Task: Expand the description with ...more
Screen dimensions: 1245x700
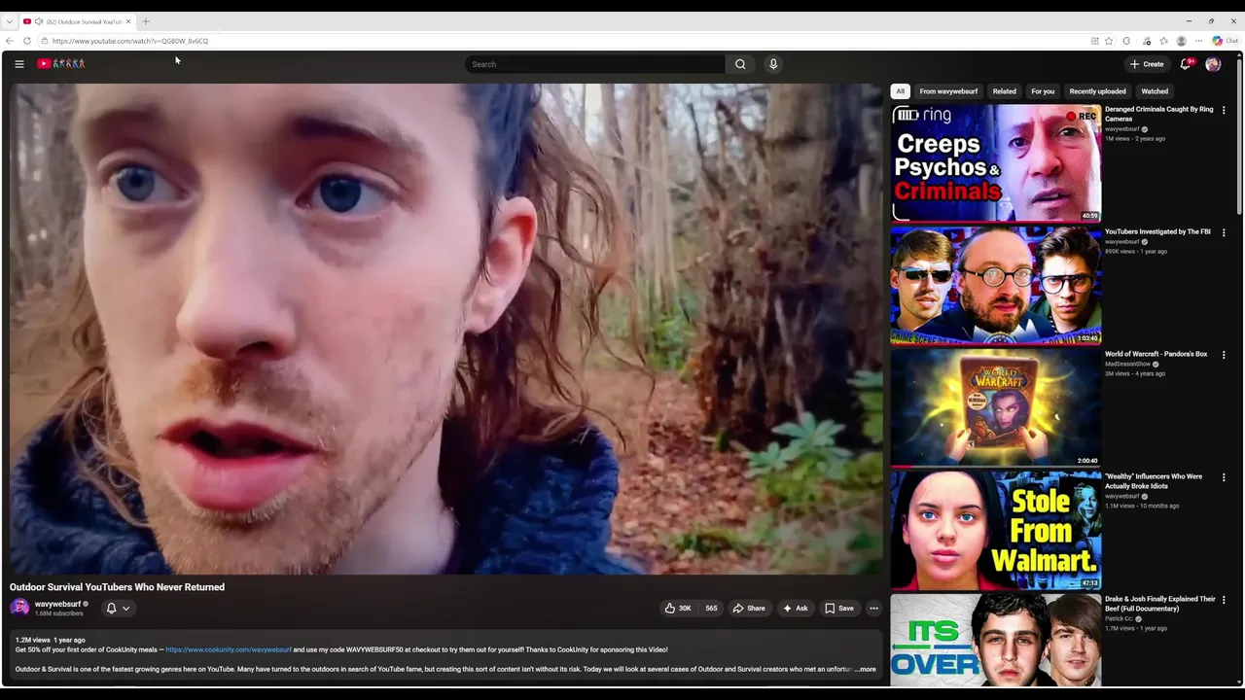Action: (866, 669)
